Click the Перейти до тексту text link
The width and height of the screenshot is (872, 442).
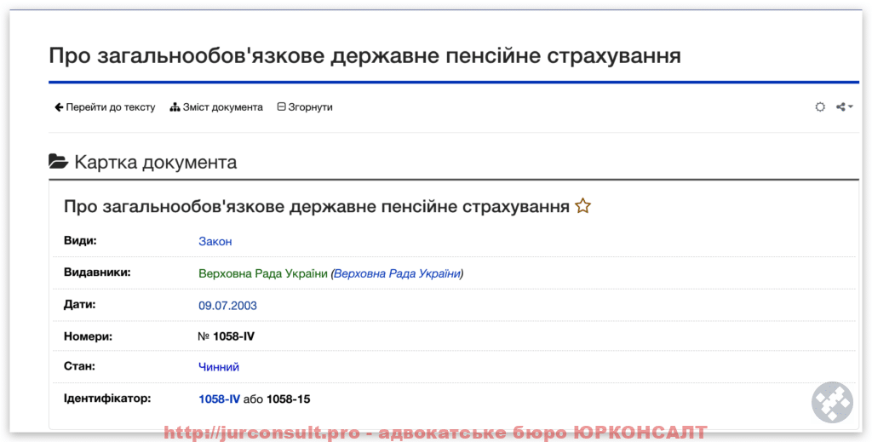[111, 107]
